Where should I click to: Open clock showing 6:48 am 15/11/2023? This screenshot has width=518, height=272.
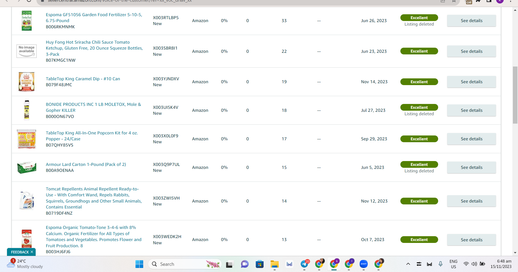501,264
